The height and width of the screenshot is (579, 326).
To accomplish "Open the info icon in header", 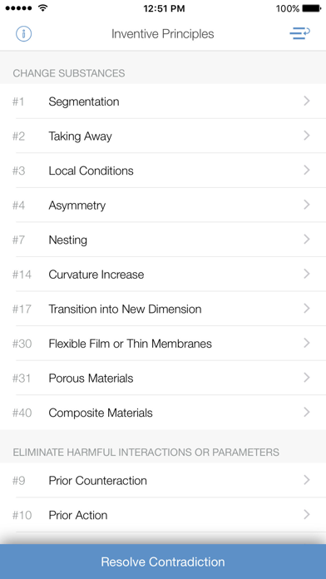I will click(x=23, y=34).
